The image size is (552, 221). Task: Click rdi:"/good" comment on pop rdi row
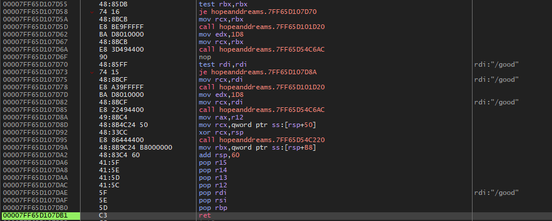tap(497, 193)
